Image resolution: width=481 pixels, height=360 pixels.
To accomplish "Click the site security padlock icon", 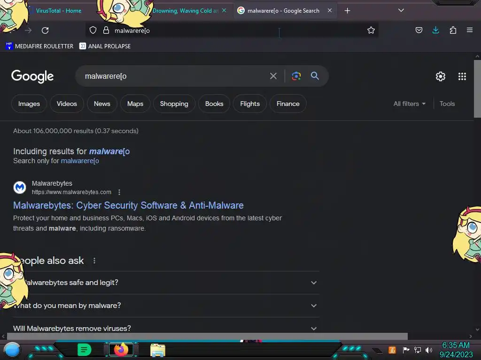I will pyautogui.click(x=106, y=30).
